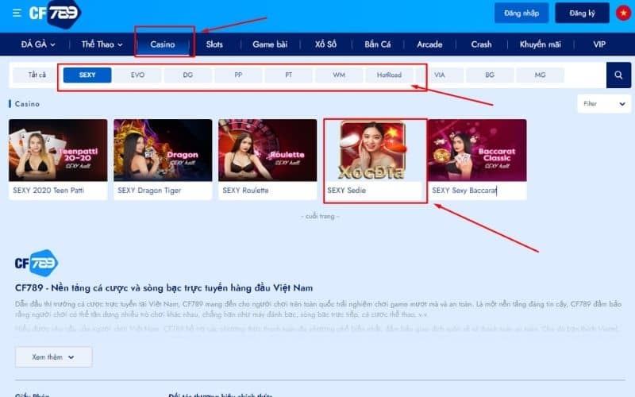Open the Roulette game thumbnail
Image resolution: width=635 pixels, height=397 pixels.
(x=267, y=150)
